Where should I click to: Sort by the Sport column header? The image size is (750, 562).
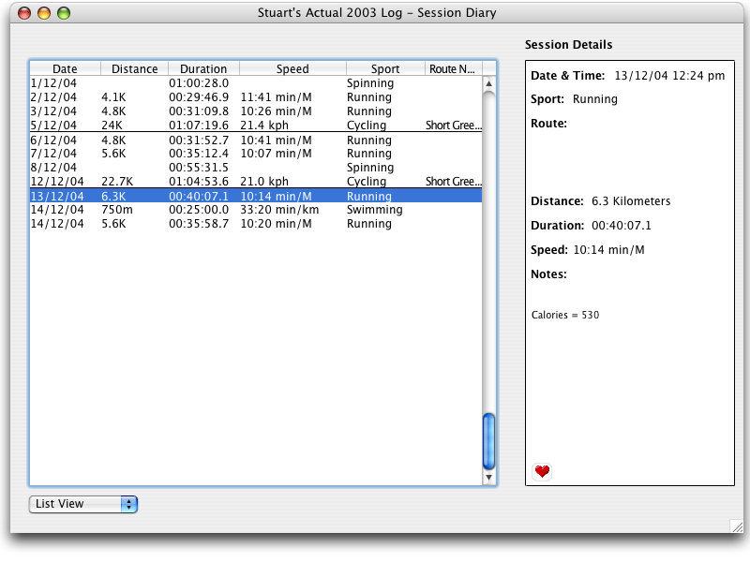[x=385, y=68]
